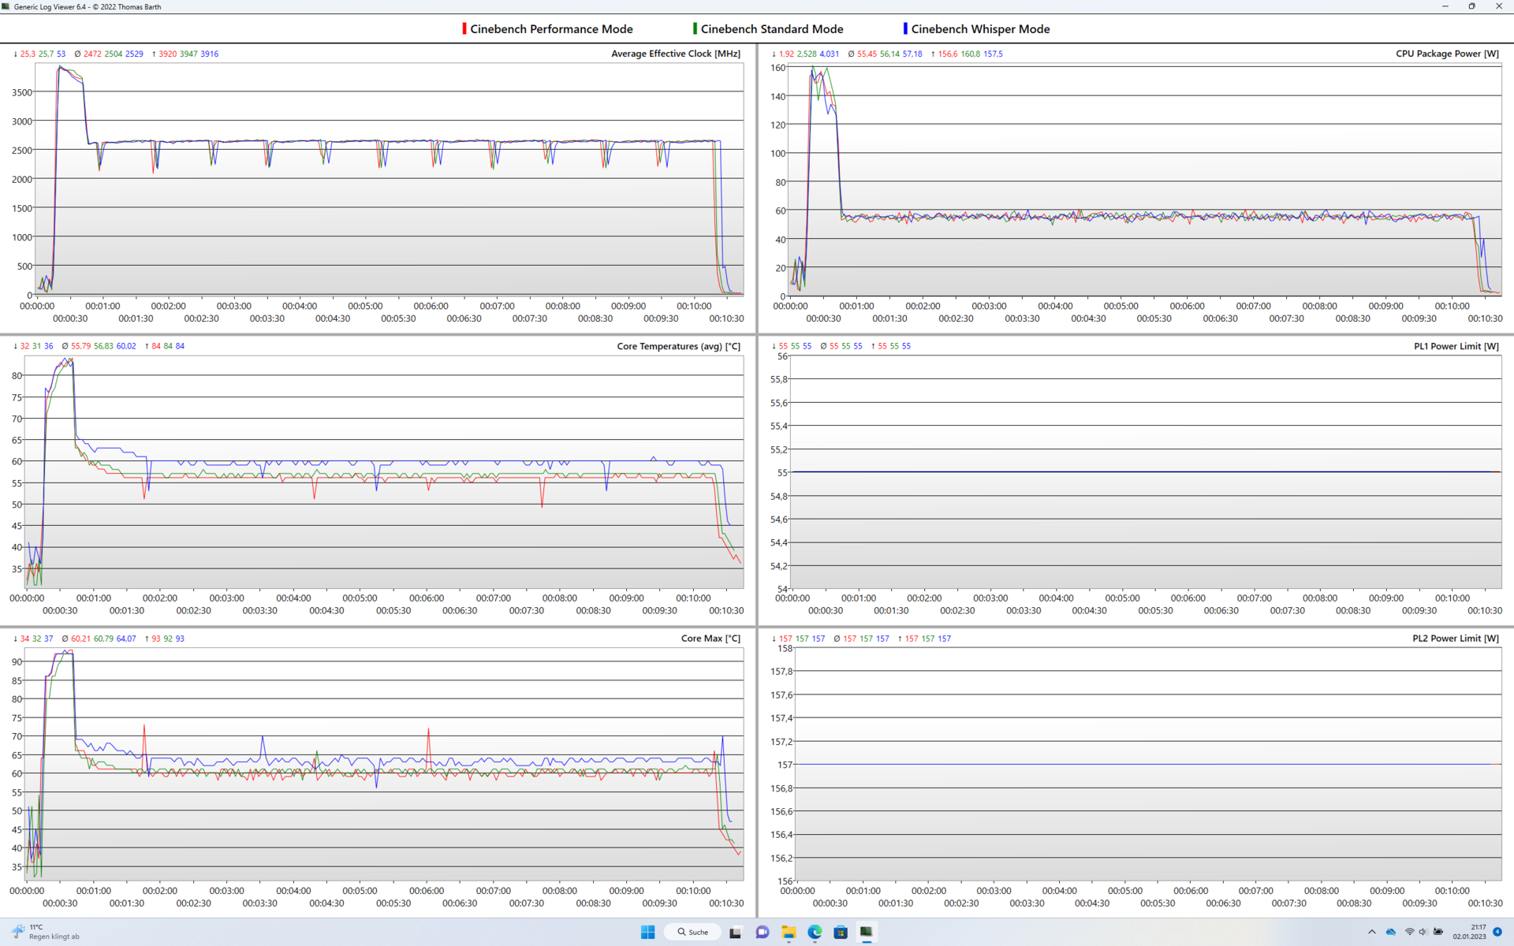The width and height of the screenshot is (1514, 946).
Task: Click the Wi-Fi network tray icon
Action: point(1409,932)
